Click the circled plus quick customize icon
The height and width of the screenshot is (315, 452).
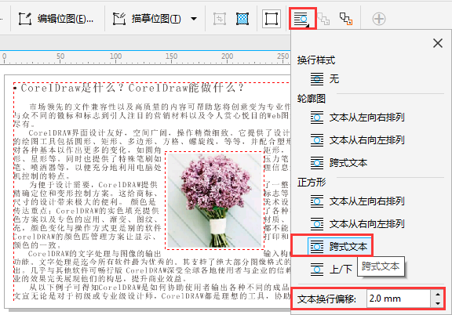tap(379, 19)
